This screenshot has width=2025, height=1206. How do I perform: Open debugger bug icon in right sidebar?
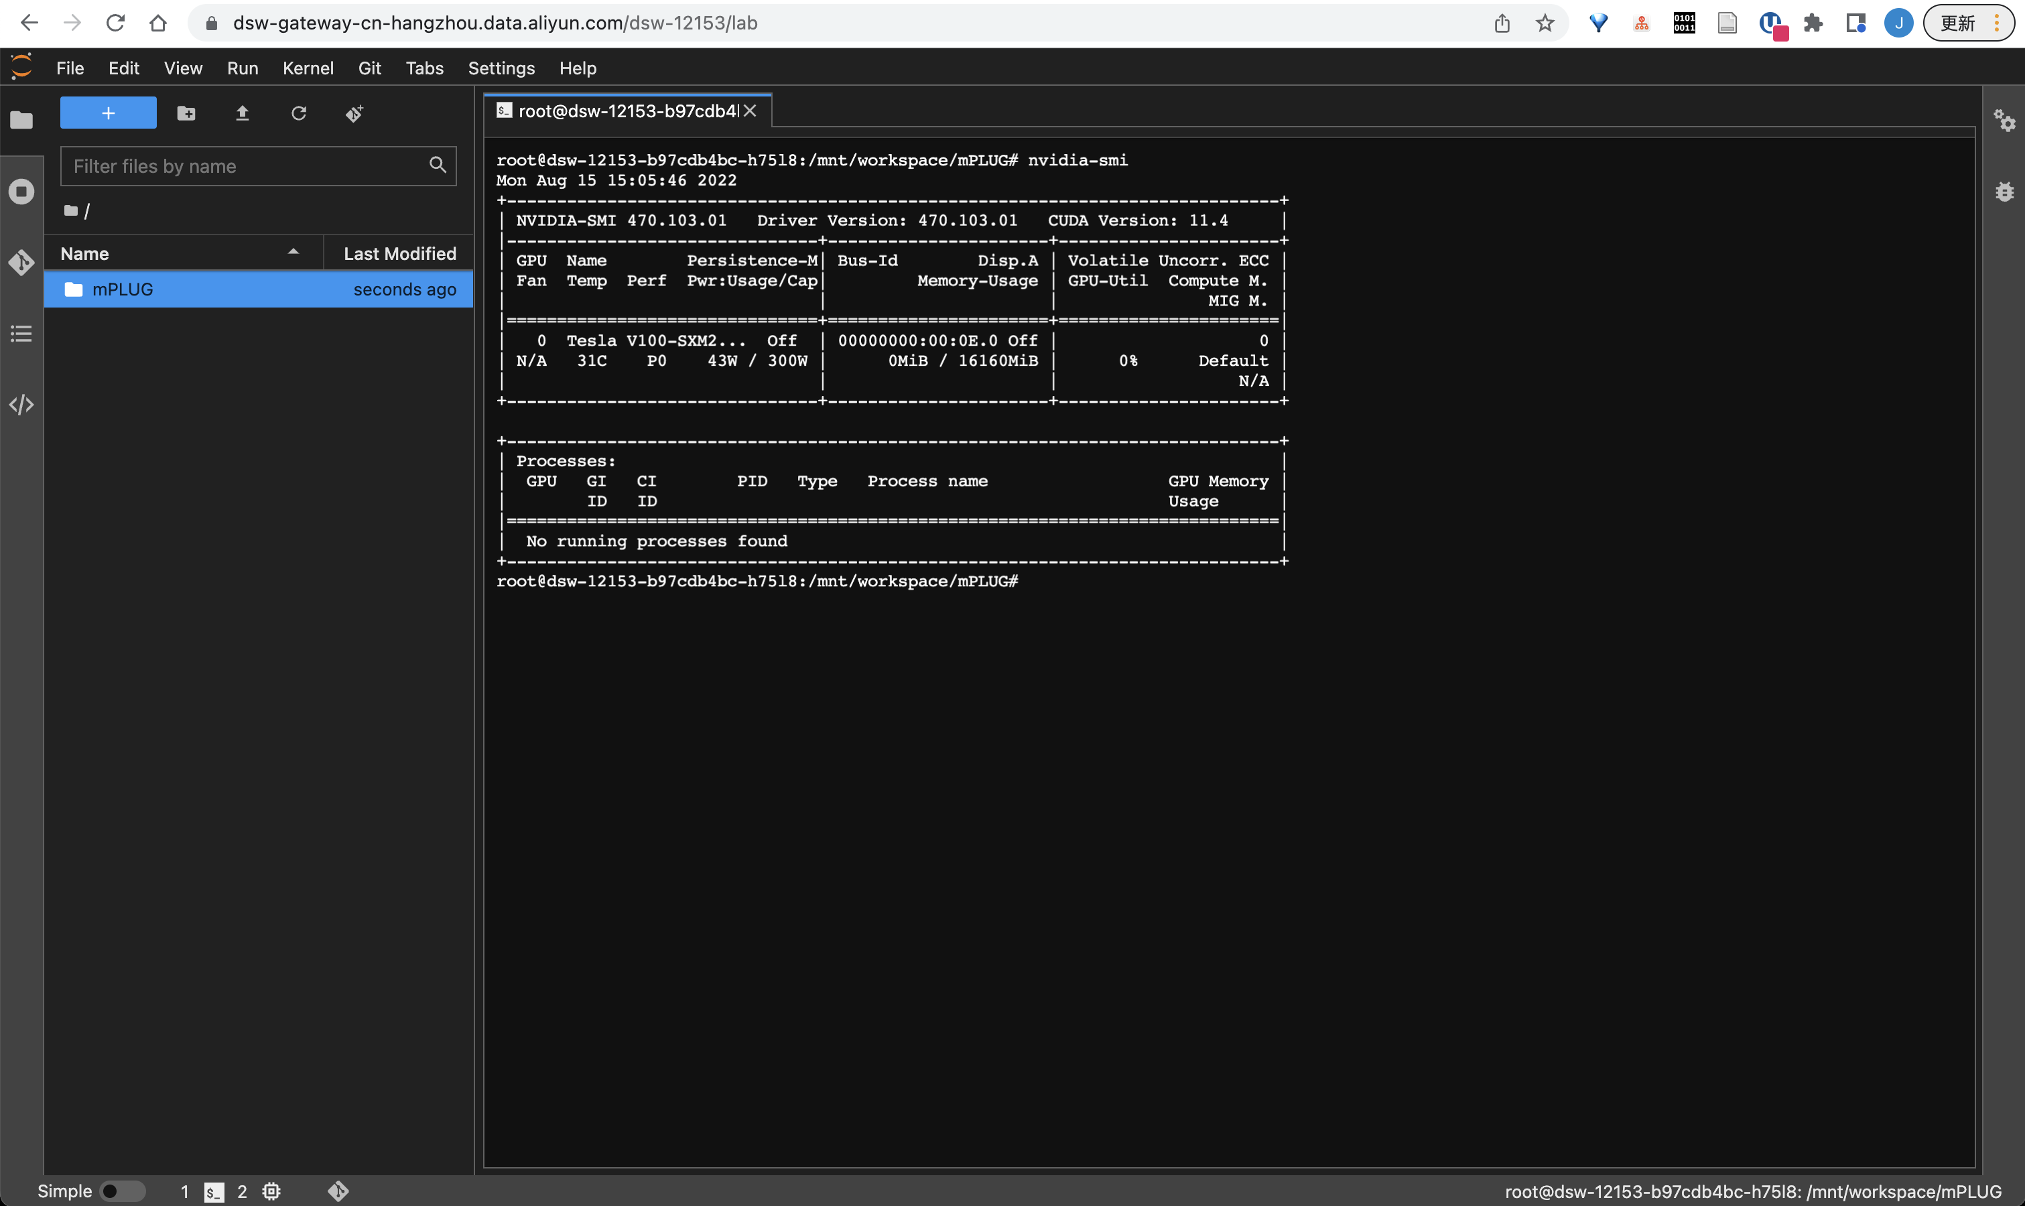2004,192
